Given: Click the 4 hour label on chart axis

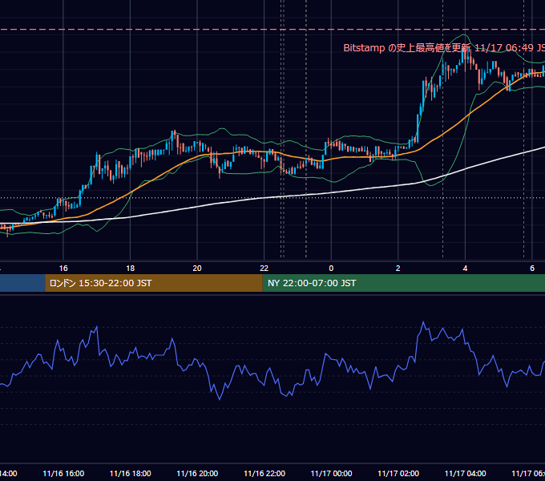Looking at the screenshot, I should click(465, 269).
